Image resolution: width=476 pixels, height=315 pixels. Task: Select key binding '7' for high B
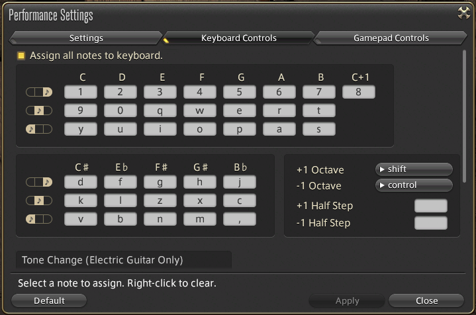tap(319, 92)
